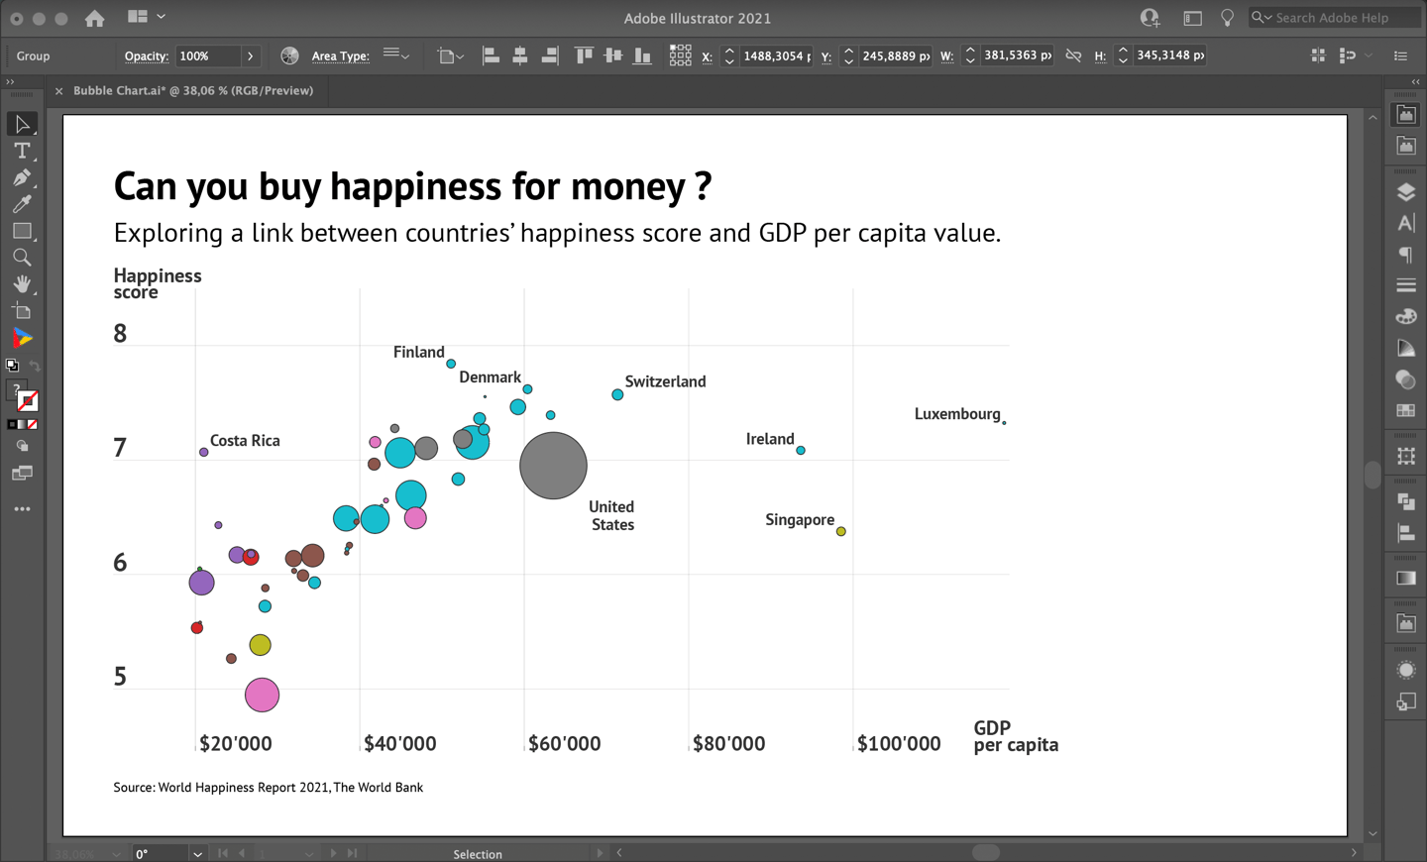Open the control bar panel menu

pos(1401,56)
